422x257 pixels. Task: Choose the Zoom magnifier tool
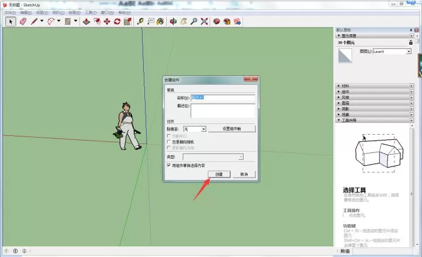click(x=194, y=22)
